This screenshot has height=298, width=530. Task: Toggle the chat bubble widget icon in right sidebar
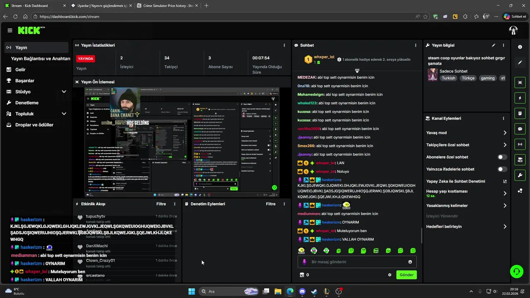tap(520, 129)
